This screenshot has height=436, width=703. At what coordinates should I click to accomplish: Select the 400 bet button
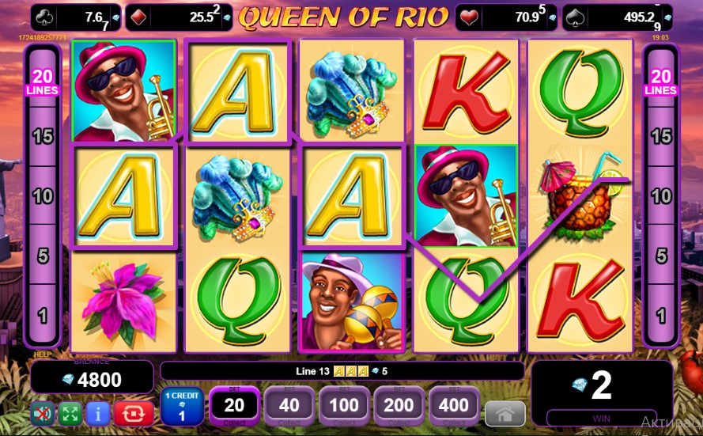tap(454, 405)
